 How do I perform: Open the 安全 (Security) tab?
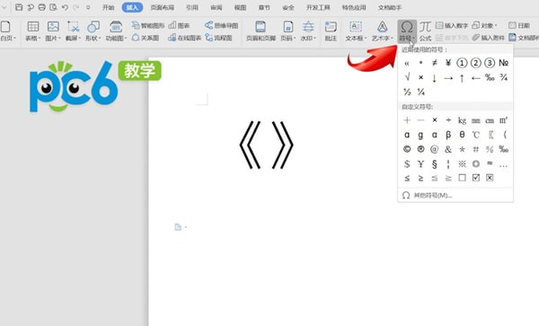click(288, 7)
